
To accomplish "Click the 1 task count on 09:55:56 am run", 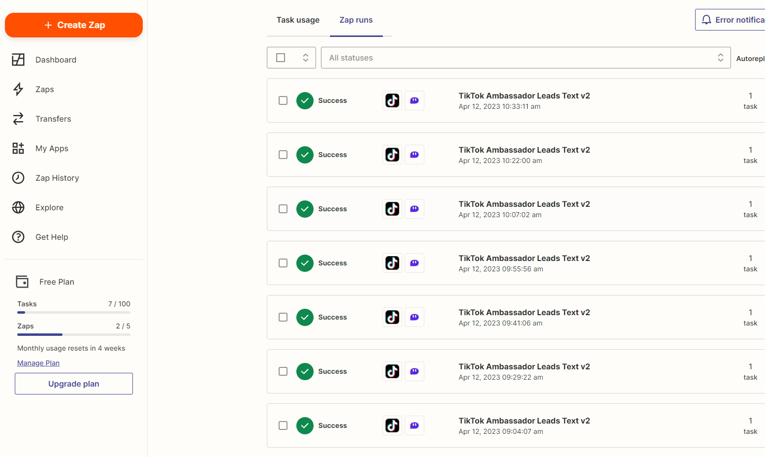I will click(x=750, y=263).
